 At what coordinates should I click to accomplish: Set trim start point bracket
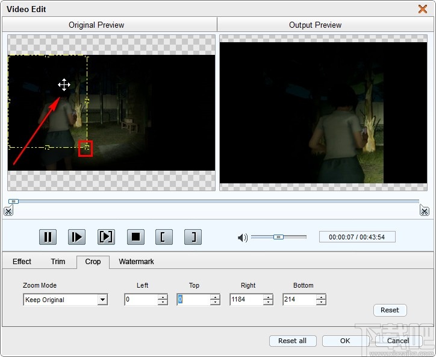[x=163, y=237]
